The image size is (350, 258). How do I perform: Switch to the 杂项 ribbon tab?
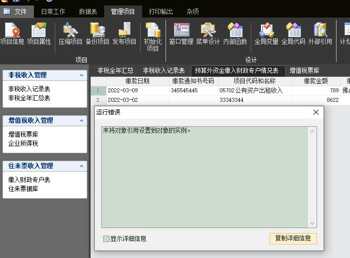pos(193,11)
